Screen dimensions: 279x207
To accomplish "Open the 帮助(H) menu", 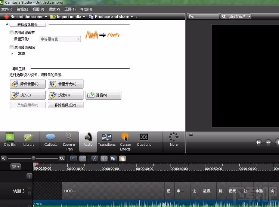I will point(86,9).
